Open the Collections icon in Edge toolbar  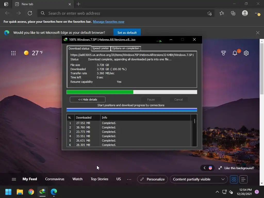pos(233,13)
